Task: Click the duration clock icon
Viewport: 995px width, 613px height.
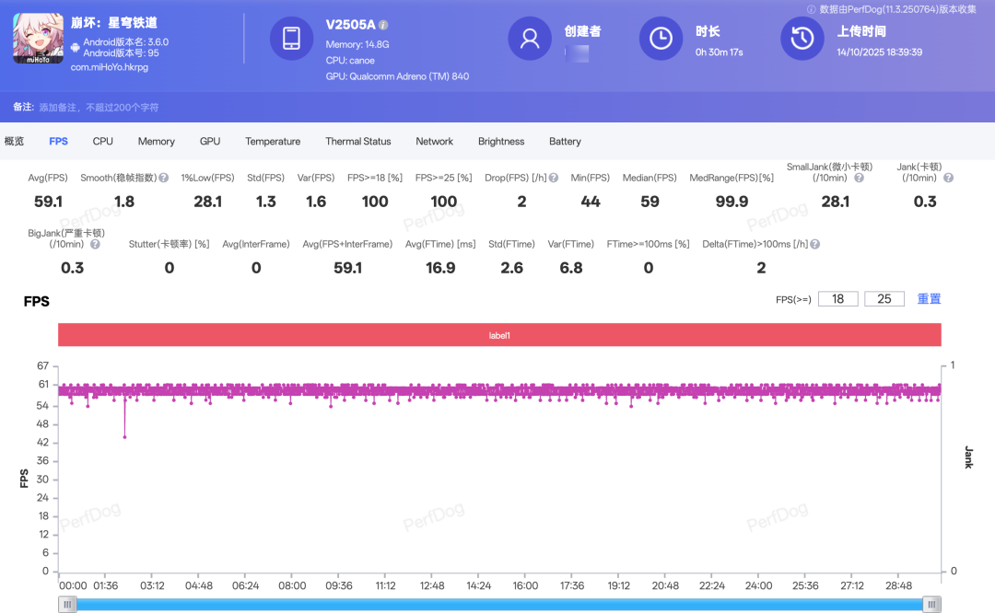Action: 661,39
